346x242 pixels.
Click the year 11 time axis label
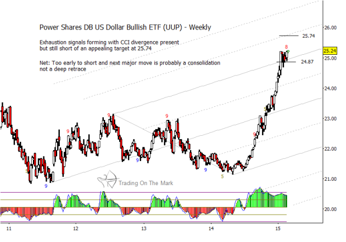(9, 228)
